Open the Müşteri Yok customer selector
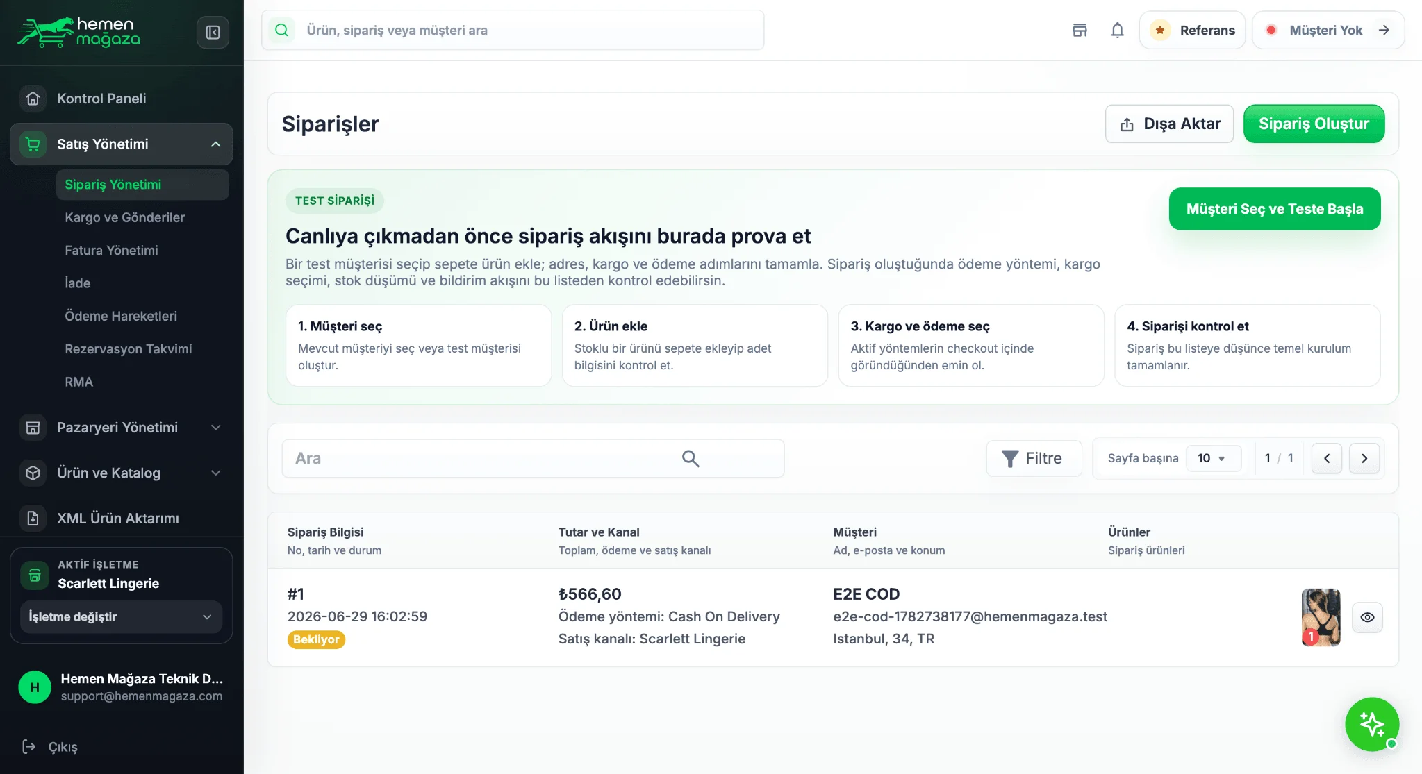The height and width of the screenshot is (774, 1422). pyautogui.click(x=1328, y=30)
